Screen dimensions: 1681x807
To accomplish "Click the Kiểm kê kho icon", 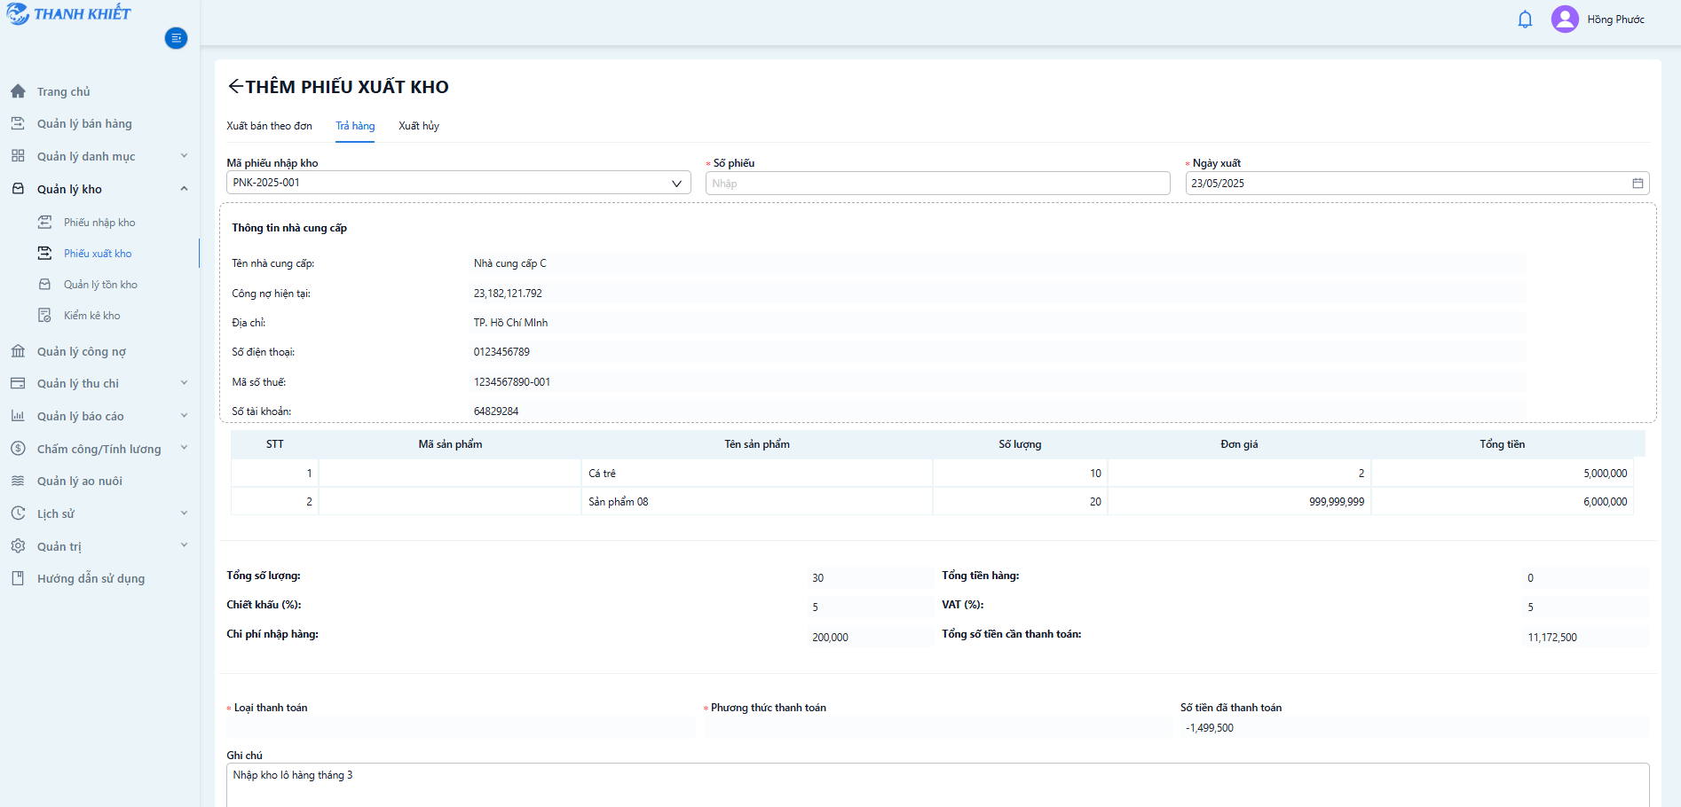I will click(x=44, y=315).
